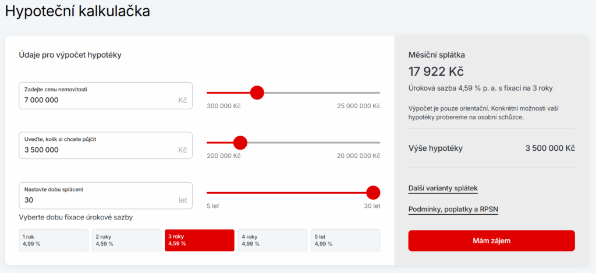The width and height of the screenshot is (596, 273).
Task: Click the property price slider handle
Action: pyautogui.click(x=257, y=93)
